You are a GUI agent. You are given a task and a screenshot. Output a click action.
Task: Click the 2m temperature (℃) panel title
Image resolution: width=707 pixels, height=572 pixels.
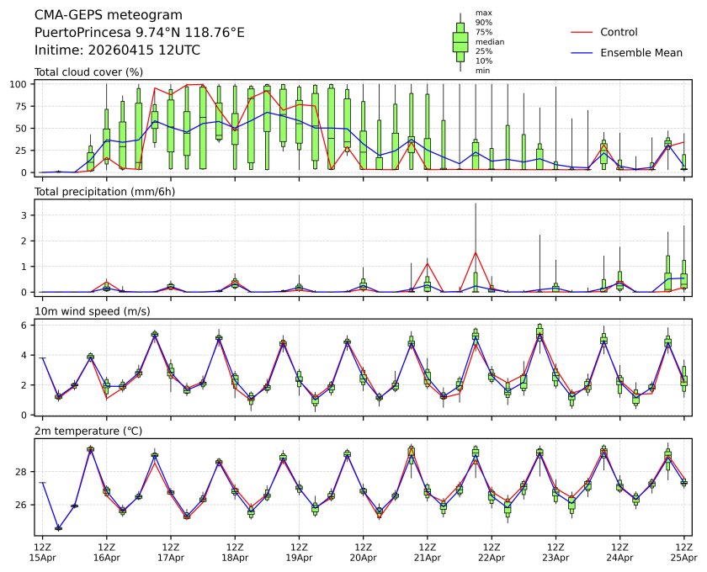88,431
